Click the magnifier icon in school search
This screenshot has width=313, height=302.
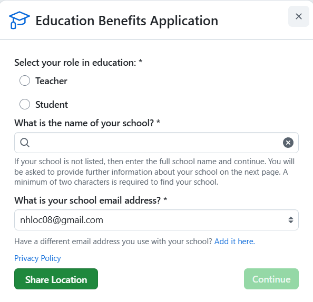point(25,143)
